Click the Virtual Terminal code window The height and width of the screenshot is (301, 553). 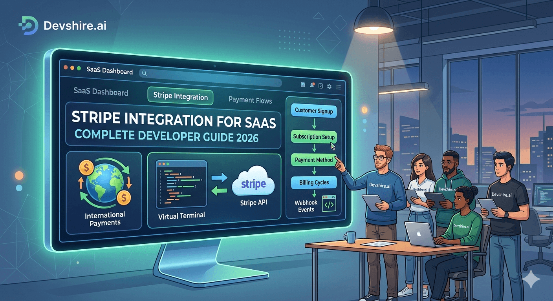[181, 184]
